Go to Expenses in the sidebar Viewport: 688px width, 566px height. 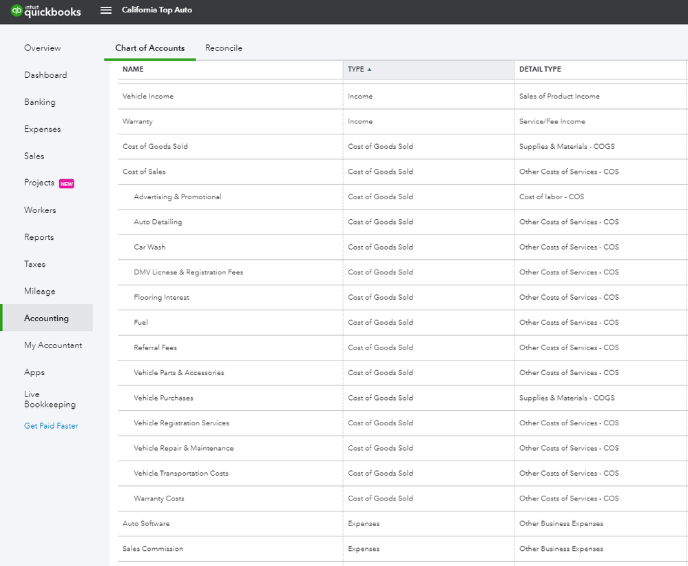43,129
